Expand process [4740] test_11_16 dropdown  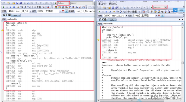[x=30, y=11]
